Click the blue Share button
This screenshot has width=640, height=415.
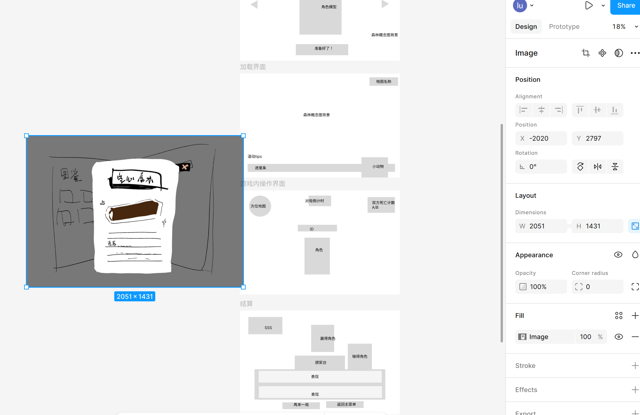(x=626, y=6)
